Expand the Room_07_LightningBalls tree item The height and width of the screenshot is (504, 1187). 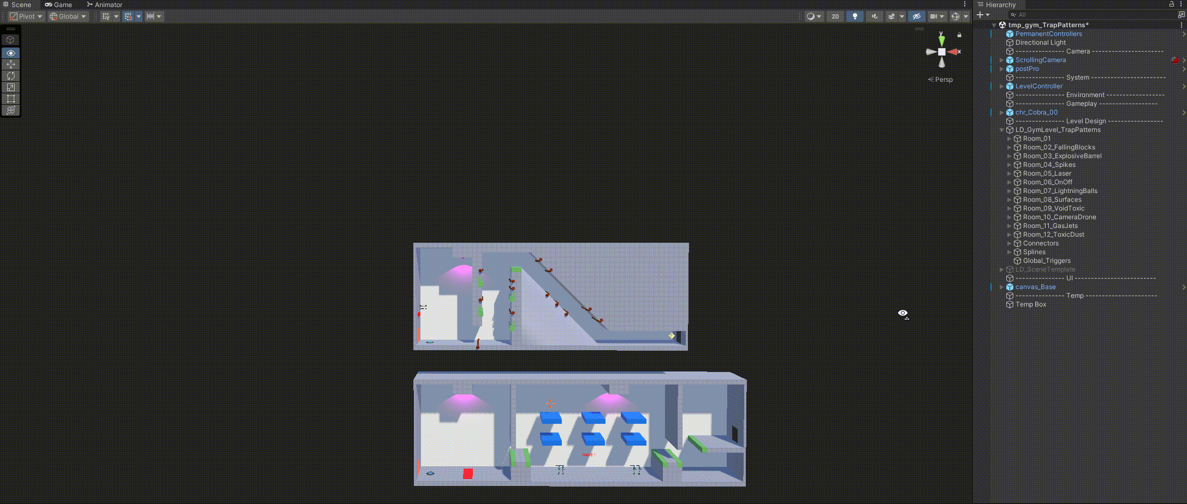coord(1009,191)
